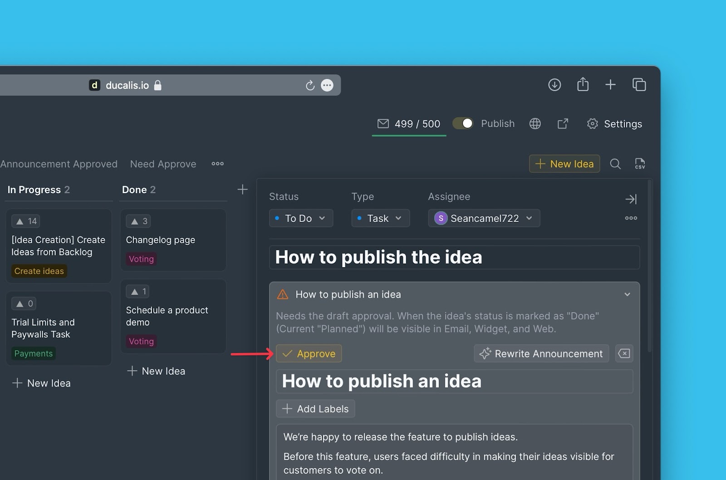Click the CSV export icon
The width and height of the screenshot is (726, 480).
[x=640, y=164]
